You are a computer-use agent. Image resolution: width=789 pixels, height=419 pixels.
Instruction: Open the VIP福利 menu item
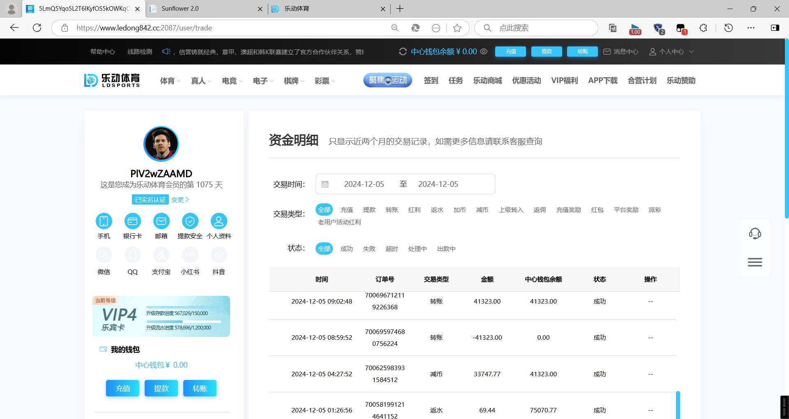564,81
